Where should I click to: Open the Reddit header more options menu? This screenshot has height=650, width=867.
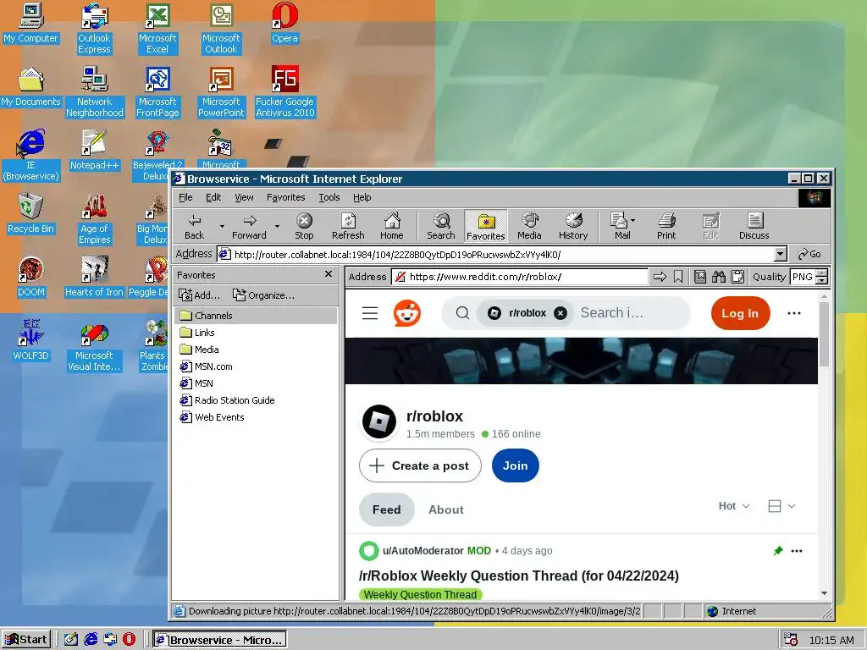pyautogui.click(x=794, y=313)
